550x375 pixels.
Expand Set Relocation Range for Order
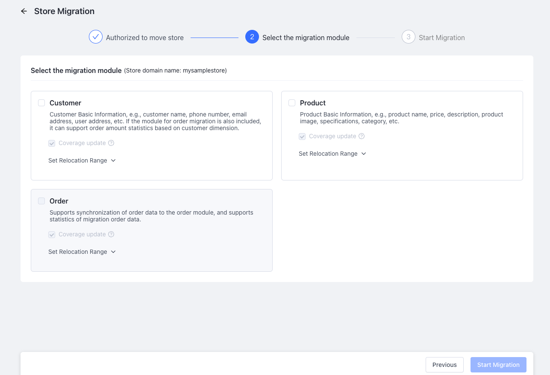82,252
